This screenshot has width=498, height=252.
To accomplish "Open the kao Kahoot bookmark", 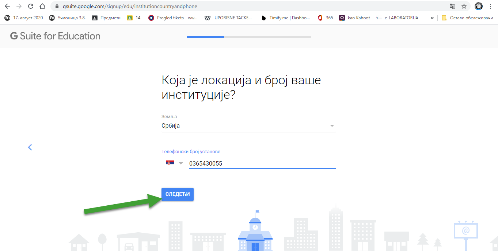I will tap(354, 18).
